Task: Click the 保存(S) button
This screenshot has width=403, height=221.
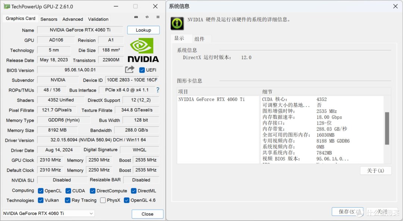Action: pyautogui.click(x=347, y=212)
